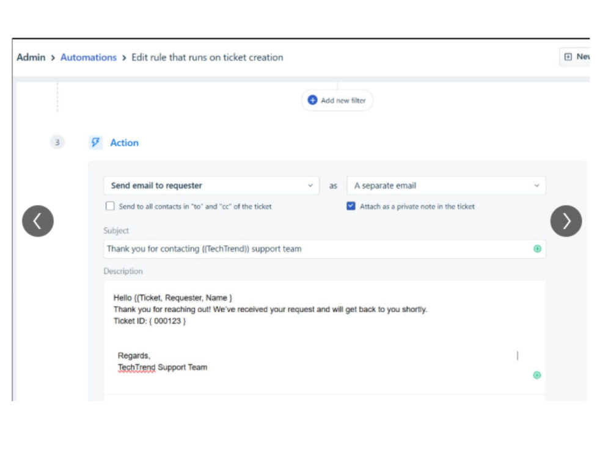611x458 pixels.
Task: Click the Subject field label
Action: [116, 231]
